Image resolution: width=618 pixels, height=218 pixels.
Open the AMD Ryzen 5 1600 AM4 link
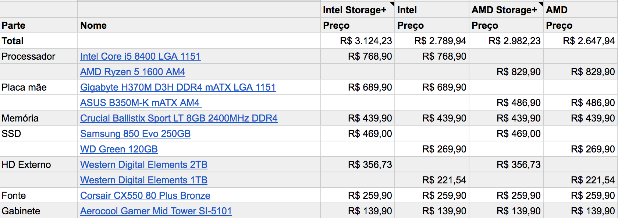coord(133,72)
